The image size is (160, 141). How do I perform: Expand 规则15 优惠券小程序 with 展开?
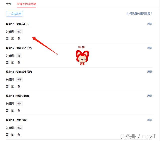click(150, 72)
